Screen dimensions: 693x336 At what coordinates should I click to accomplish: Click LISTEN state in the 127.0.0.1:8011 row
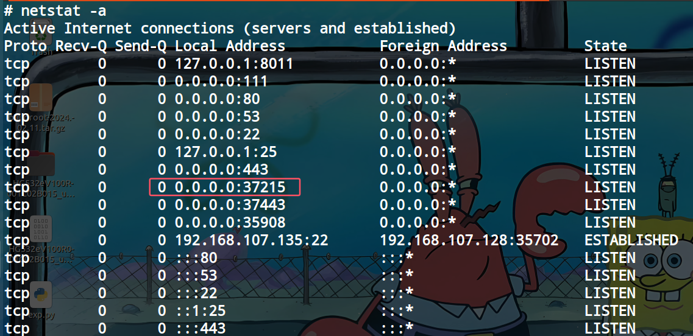coord(610,63)
